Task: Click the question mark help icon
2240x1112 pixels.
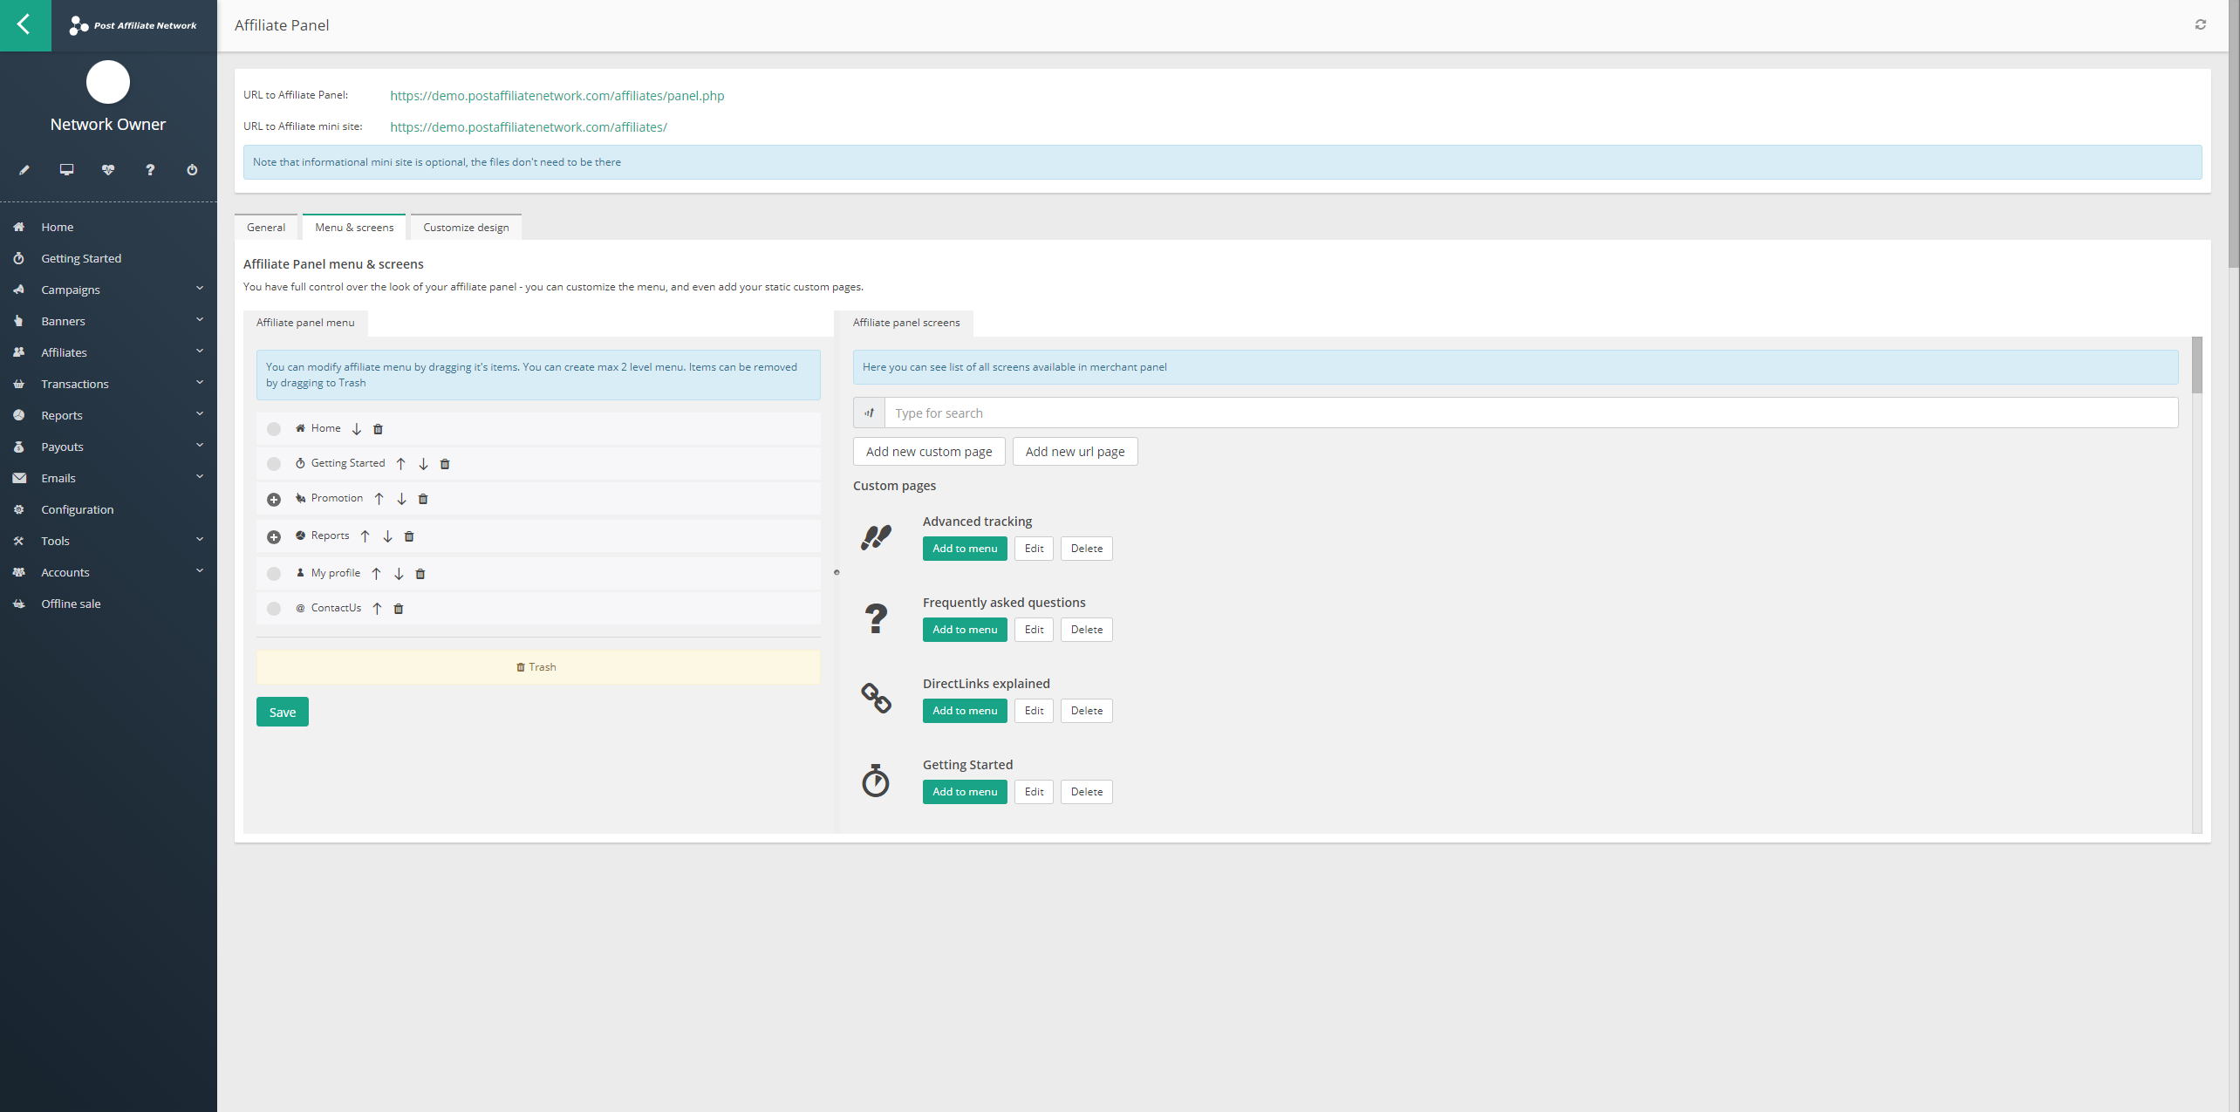Action: [x=149, y=170]
